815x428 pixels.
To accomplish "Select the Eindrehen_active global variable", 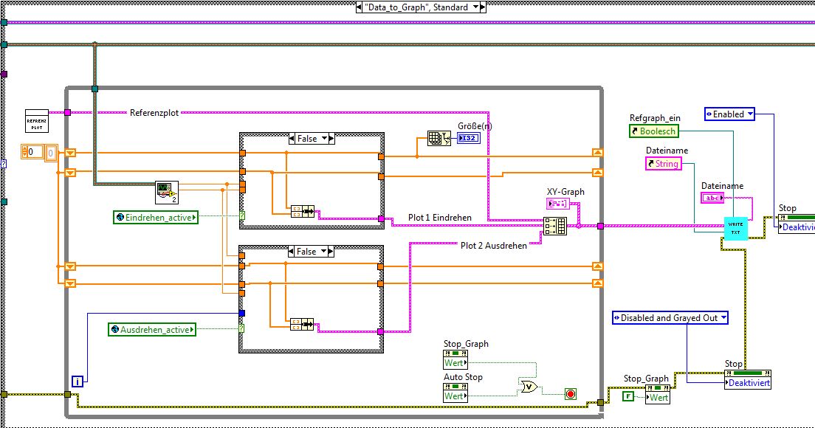I will coord(156,217).
